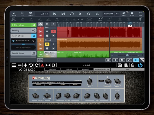Arm record on the Bass track
Image resolution: width=154 pixels, height=115 pixels.
click(x=47, y=36)
